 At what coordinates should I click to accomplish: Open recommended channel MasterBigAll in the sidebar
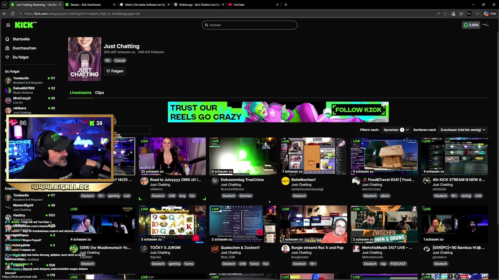[x=30, y=207]
